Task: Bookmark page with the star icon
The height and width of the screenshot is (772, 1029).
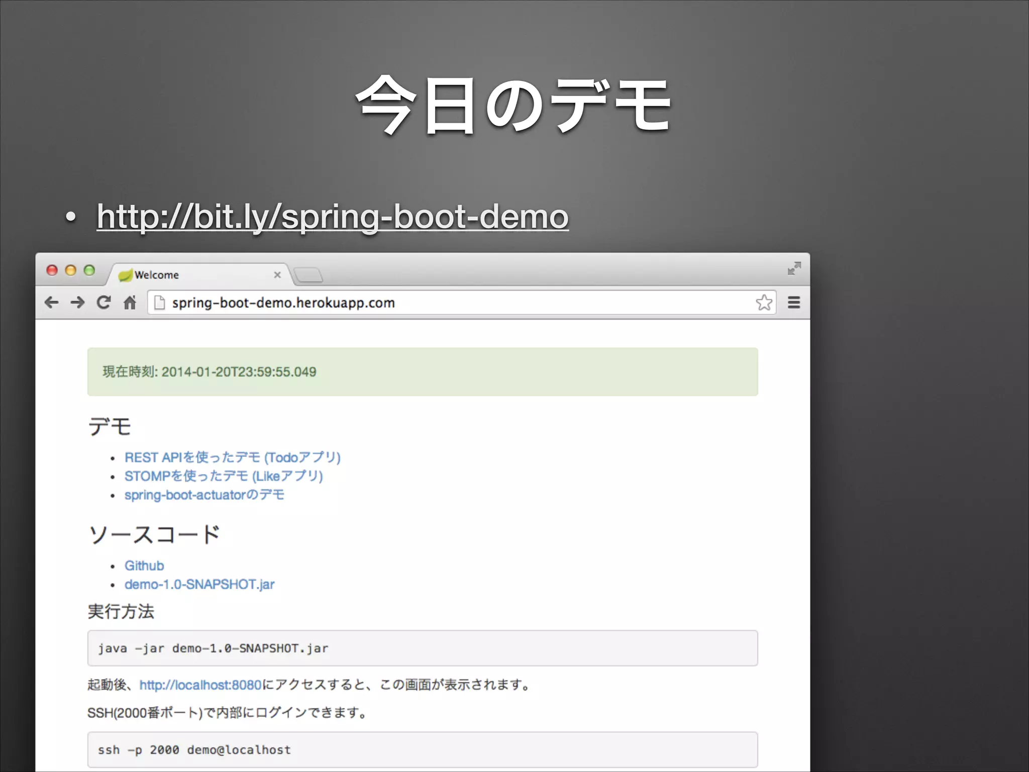Action: click(764, 303)
